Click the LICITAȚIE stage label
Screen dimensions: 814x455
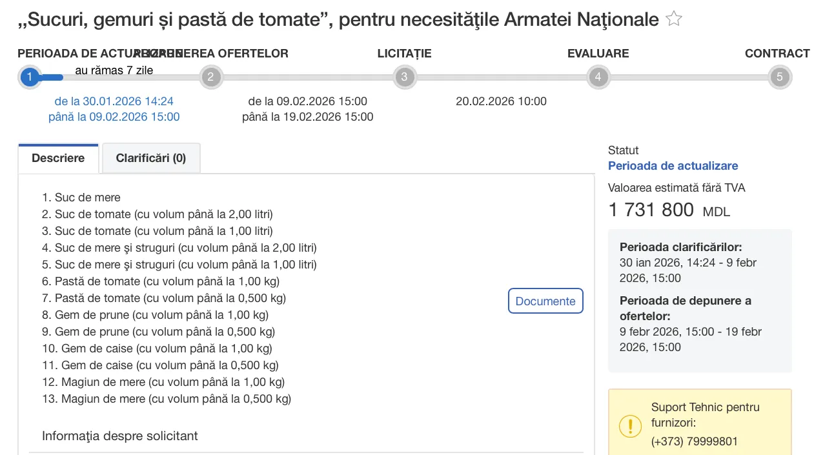404,54
